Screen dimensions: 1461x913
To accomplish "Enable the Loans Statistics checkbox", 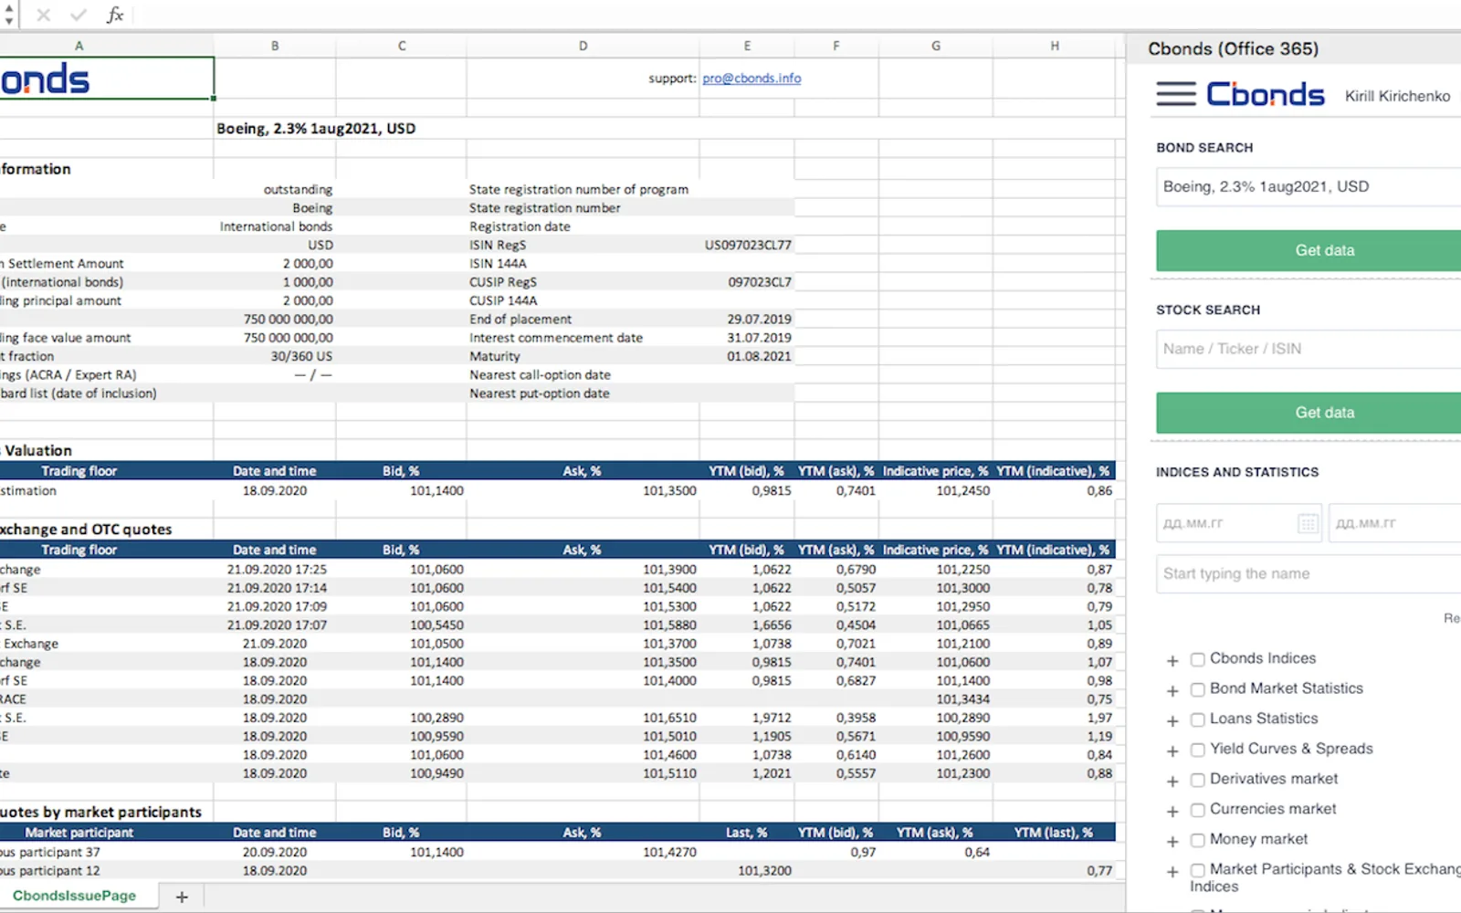I will (1197, 720).
